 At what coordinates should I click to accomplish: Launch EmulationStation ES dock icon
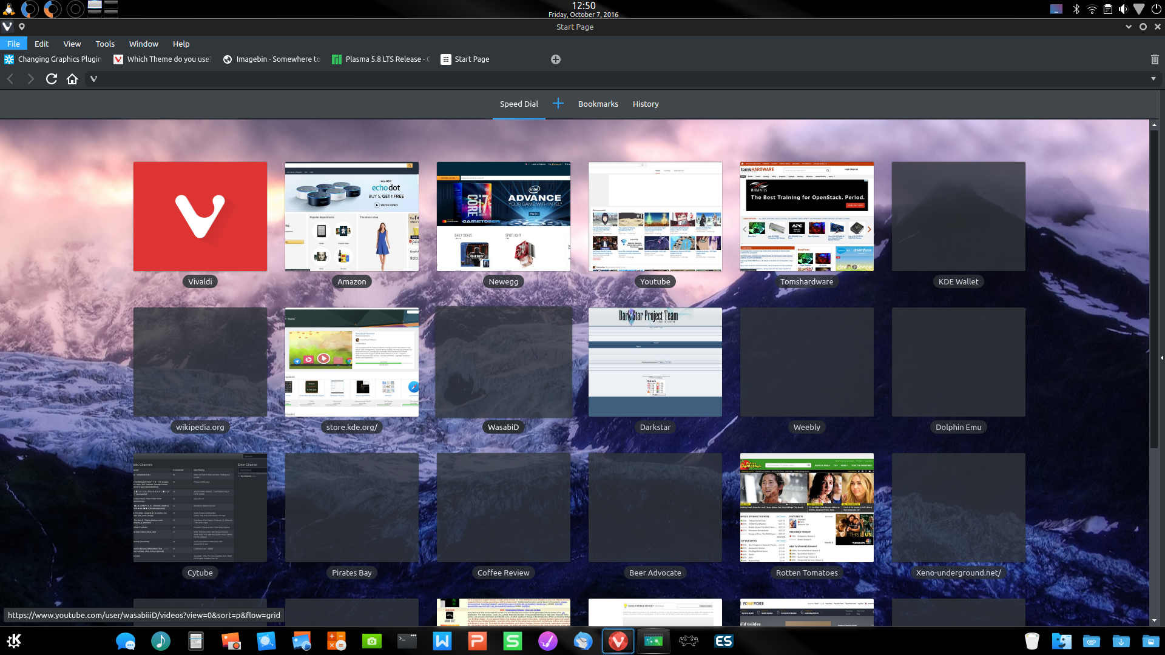tap(724, 641)
